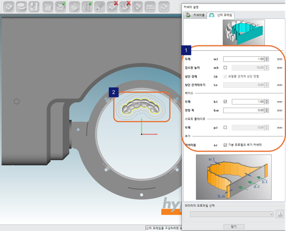Select the 신터 프레임 tab
This screenshot has height=231, width=286.
221,15
